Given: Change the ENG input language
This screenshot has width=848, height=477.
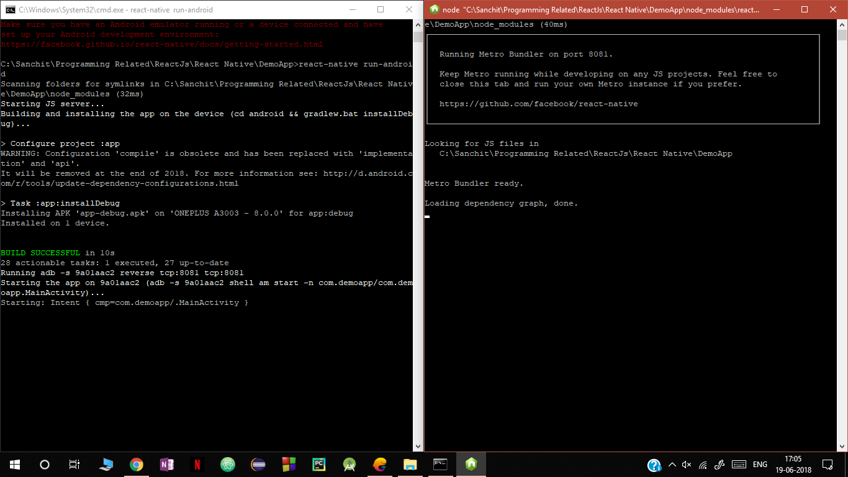Looking at the screenshot, I should (x=760, y=465).
